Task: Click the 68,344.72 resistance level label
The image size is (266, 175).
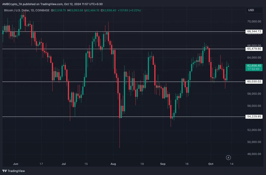Action: click(x=253, y=31)
